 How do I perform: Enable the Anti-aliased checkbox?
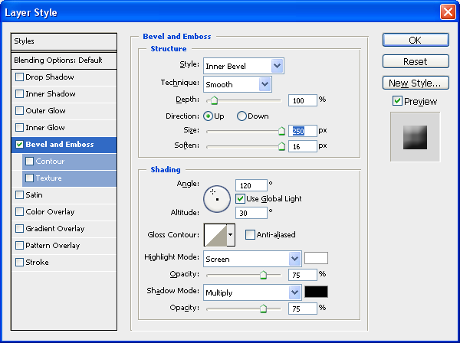coord(250,234)
